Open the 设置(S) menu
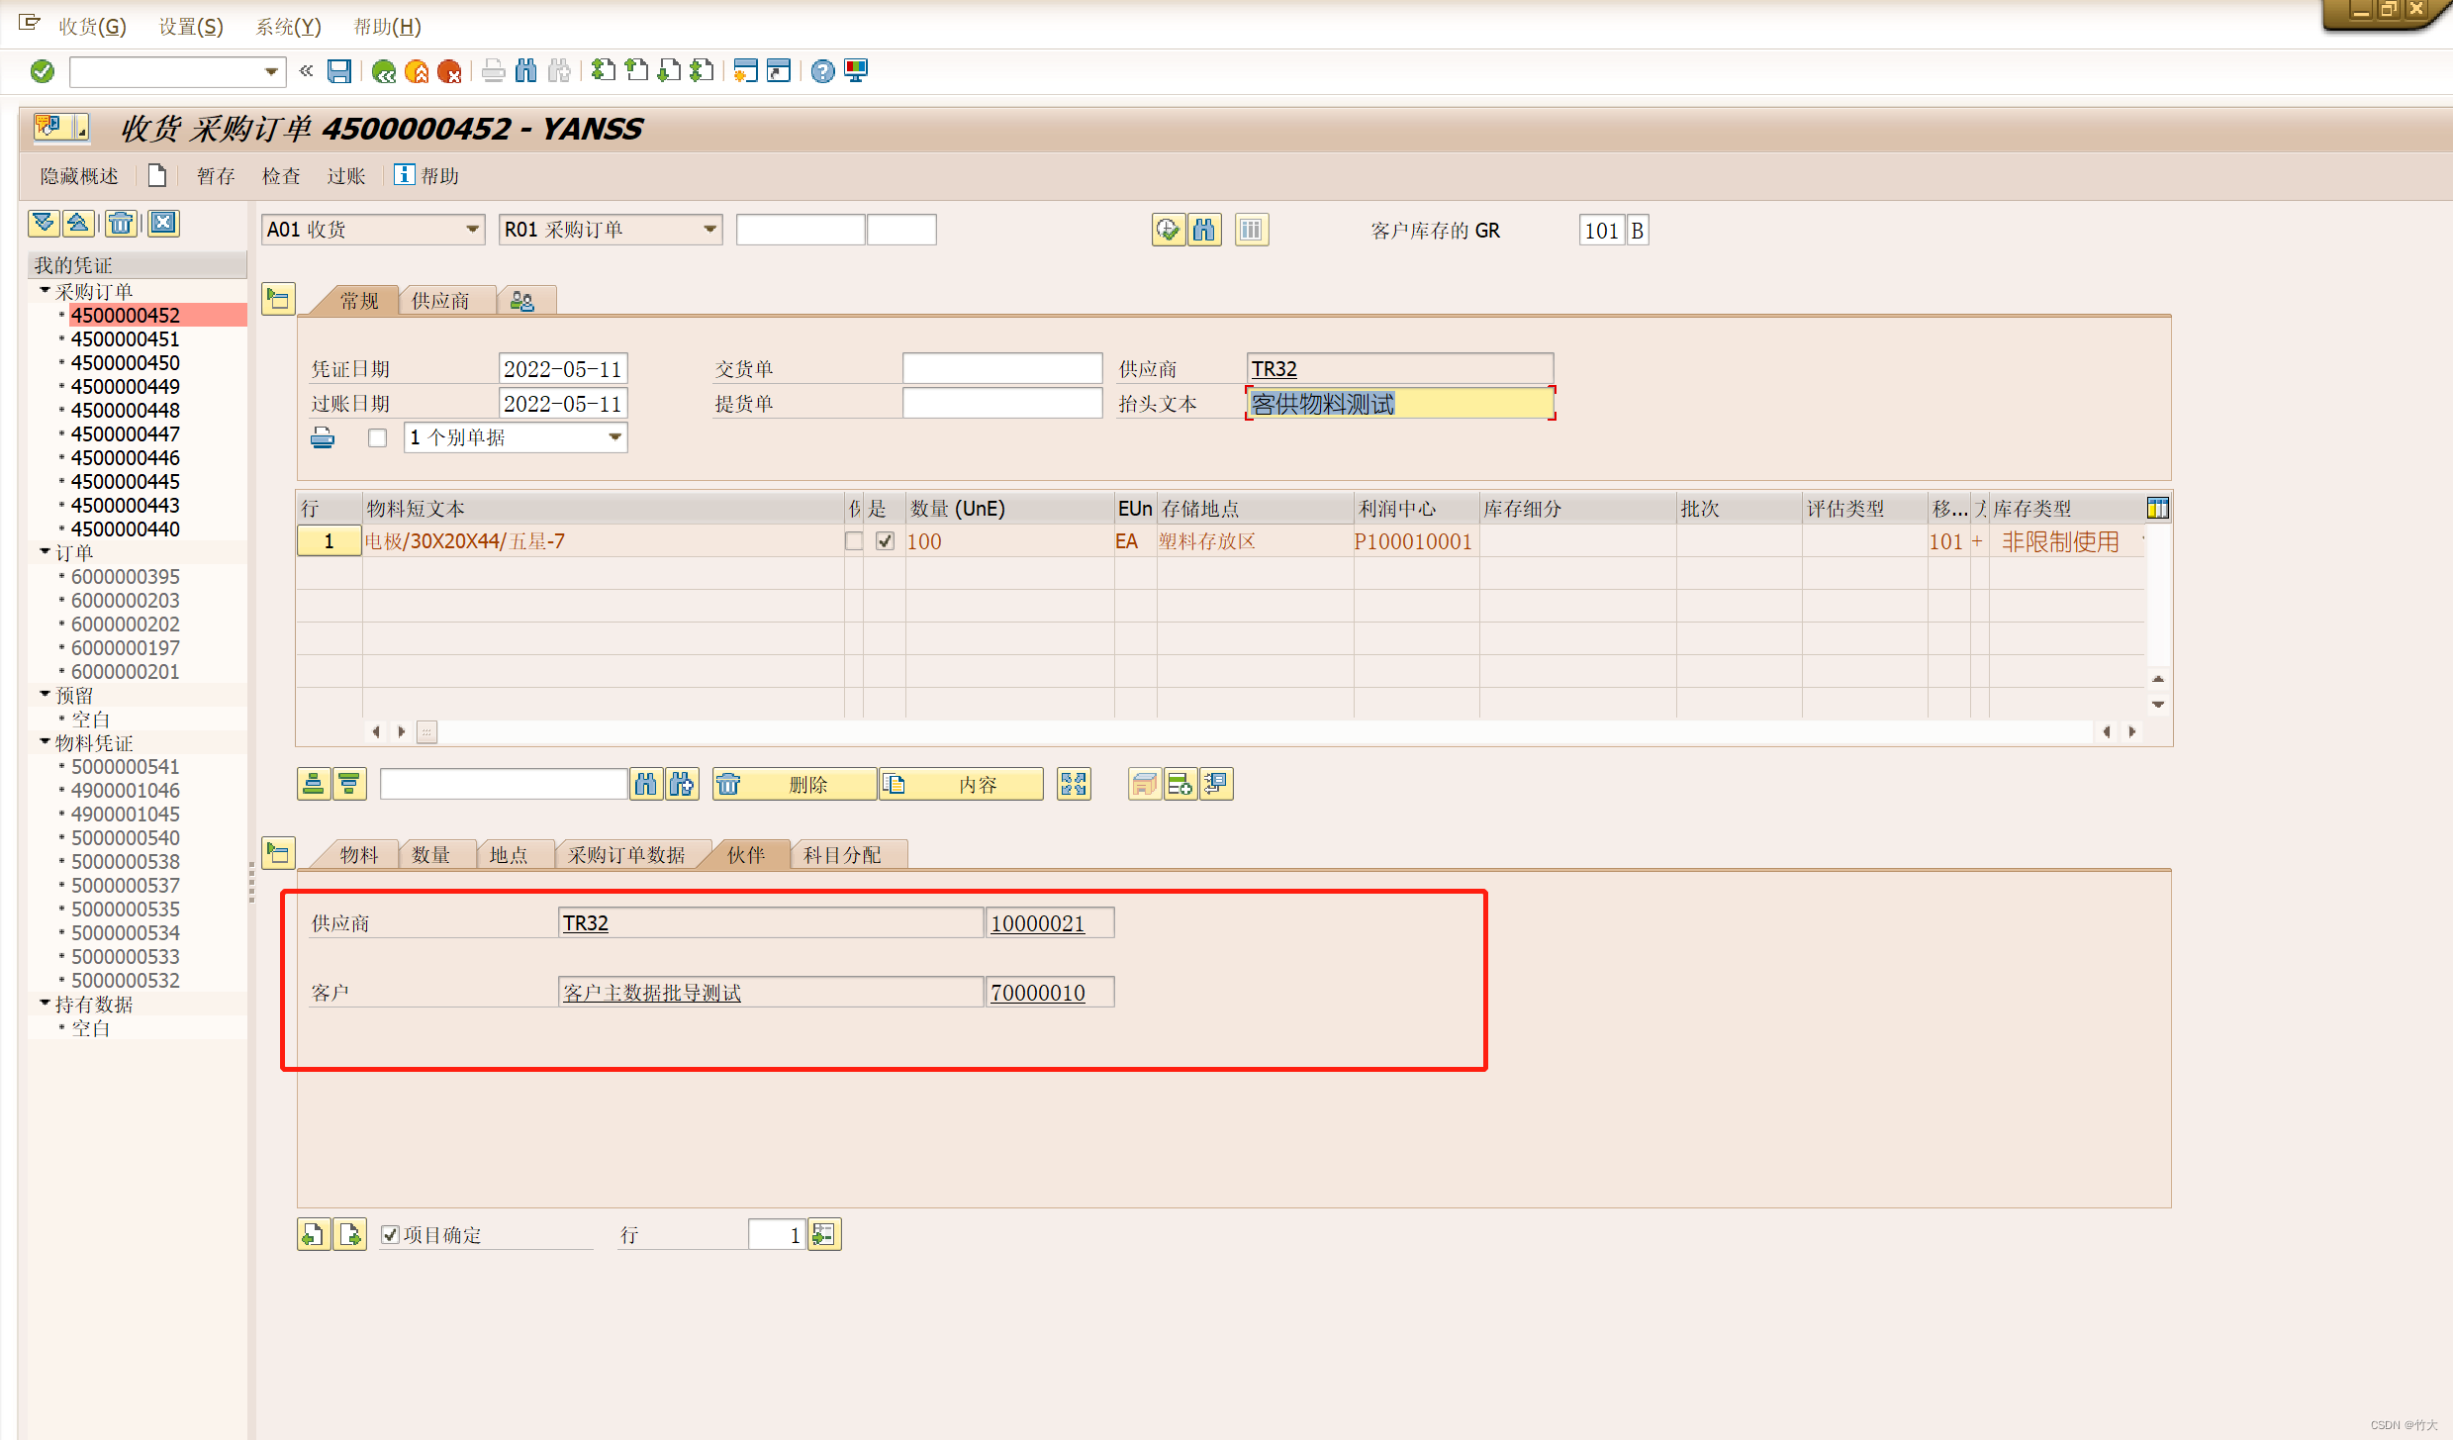The width and height of the screenshot is (2453, 1440). [191, 27]
